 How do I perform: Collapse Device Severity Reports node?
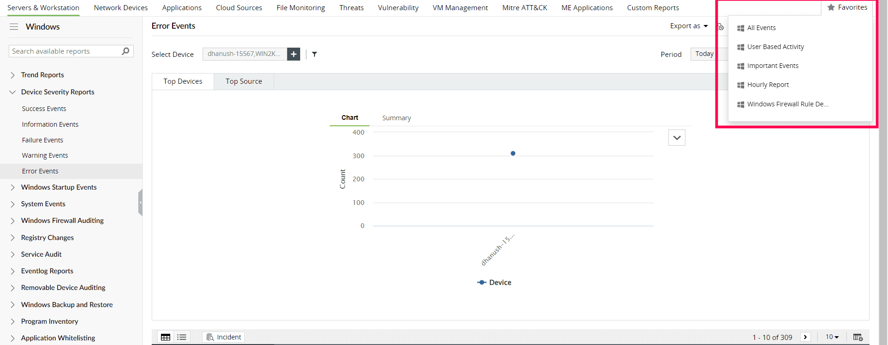(12, 92)
